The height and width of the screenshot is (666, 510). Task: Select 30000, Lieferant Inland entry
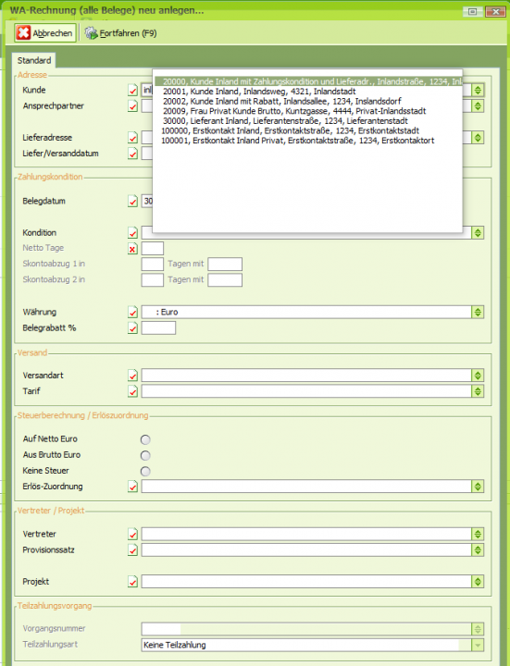[x=285, y=120]
